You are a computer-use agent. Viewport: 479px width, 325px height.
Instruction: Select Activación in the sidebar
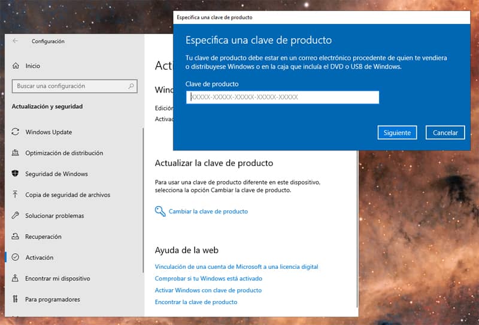[x=40, y=257]
